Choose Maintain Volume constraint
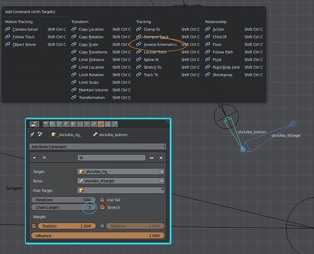 click(101, 90)
